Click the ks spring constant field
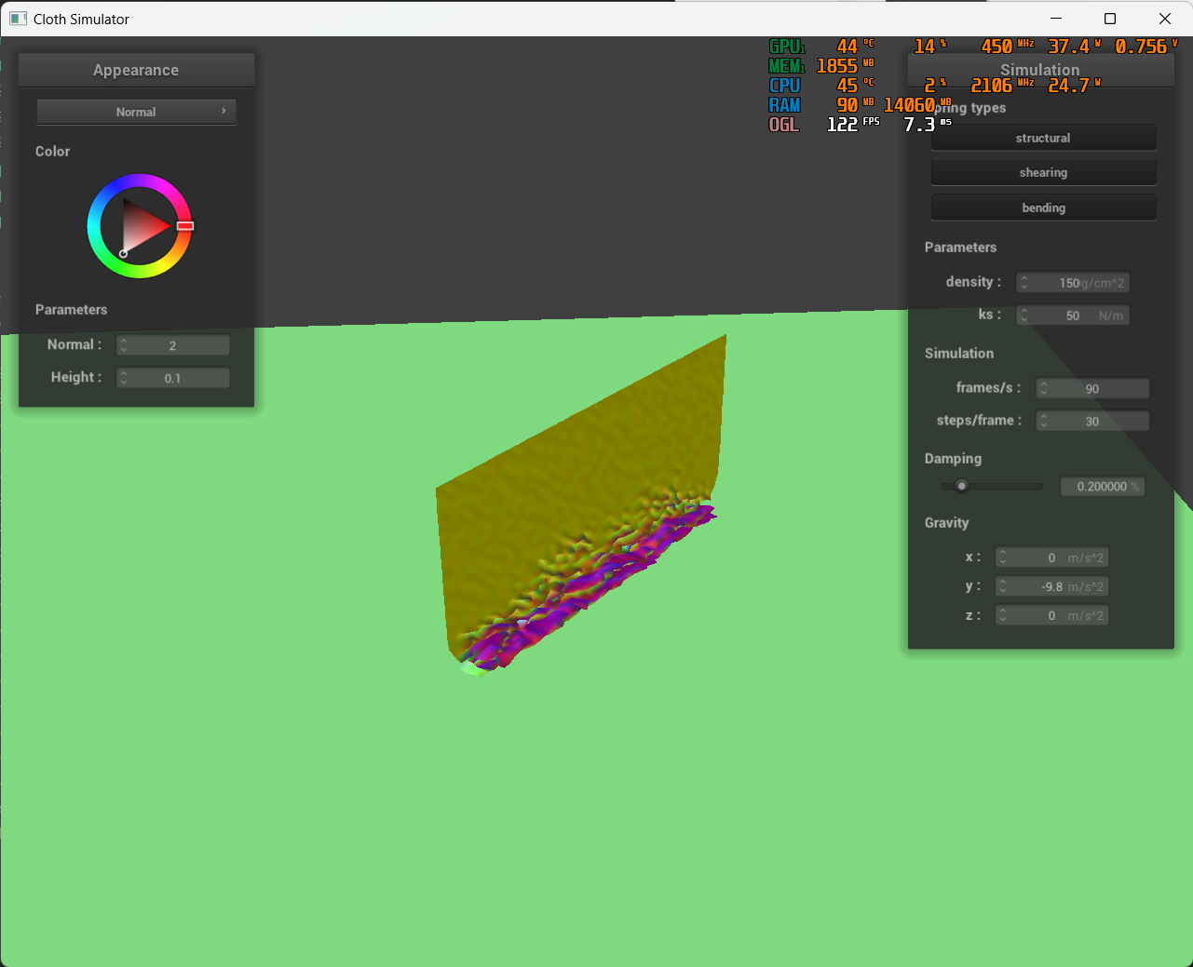This screenshot has width=1193, height=967. (x=1073, y=316)
